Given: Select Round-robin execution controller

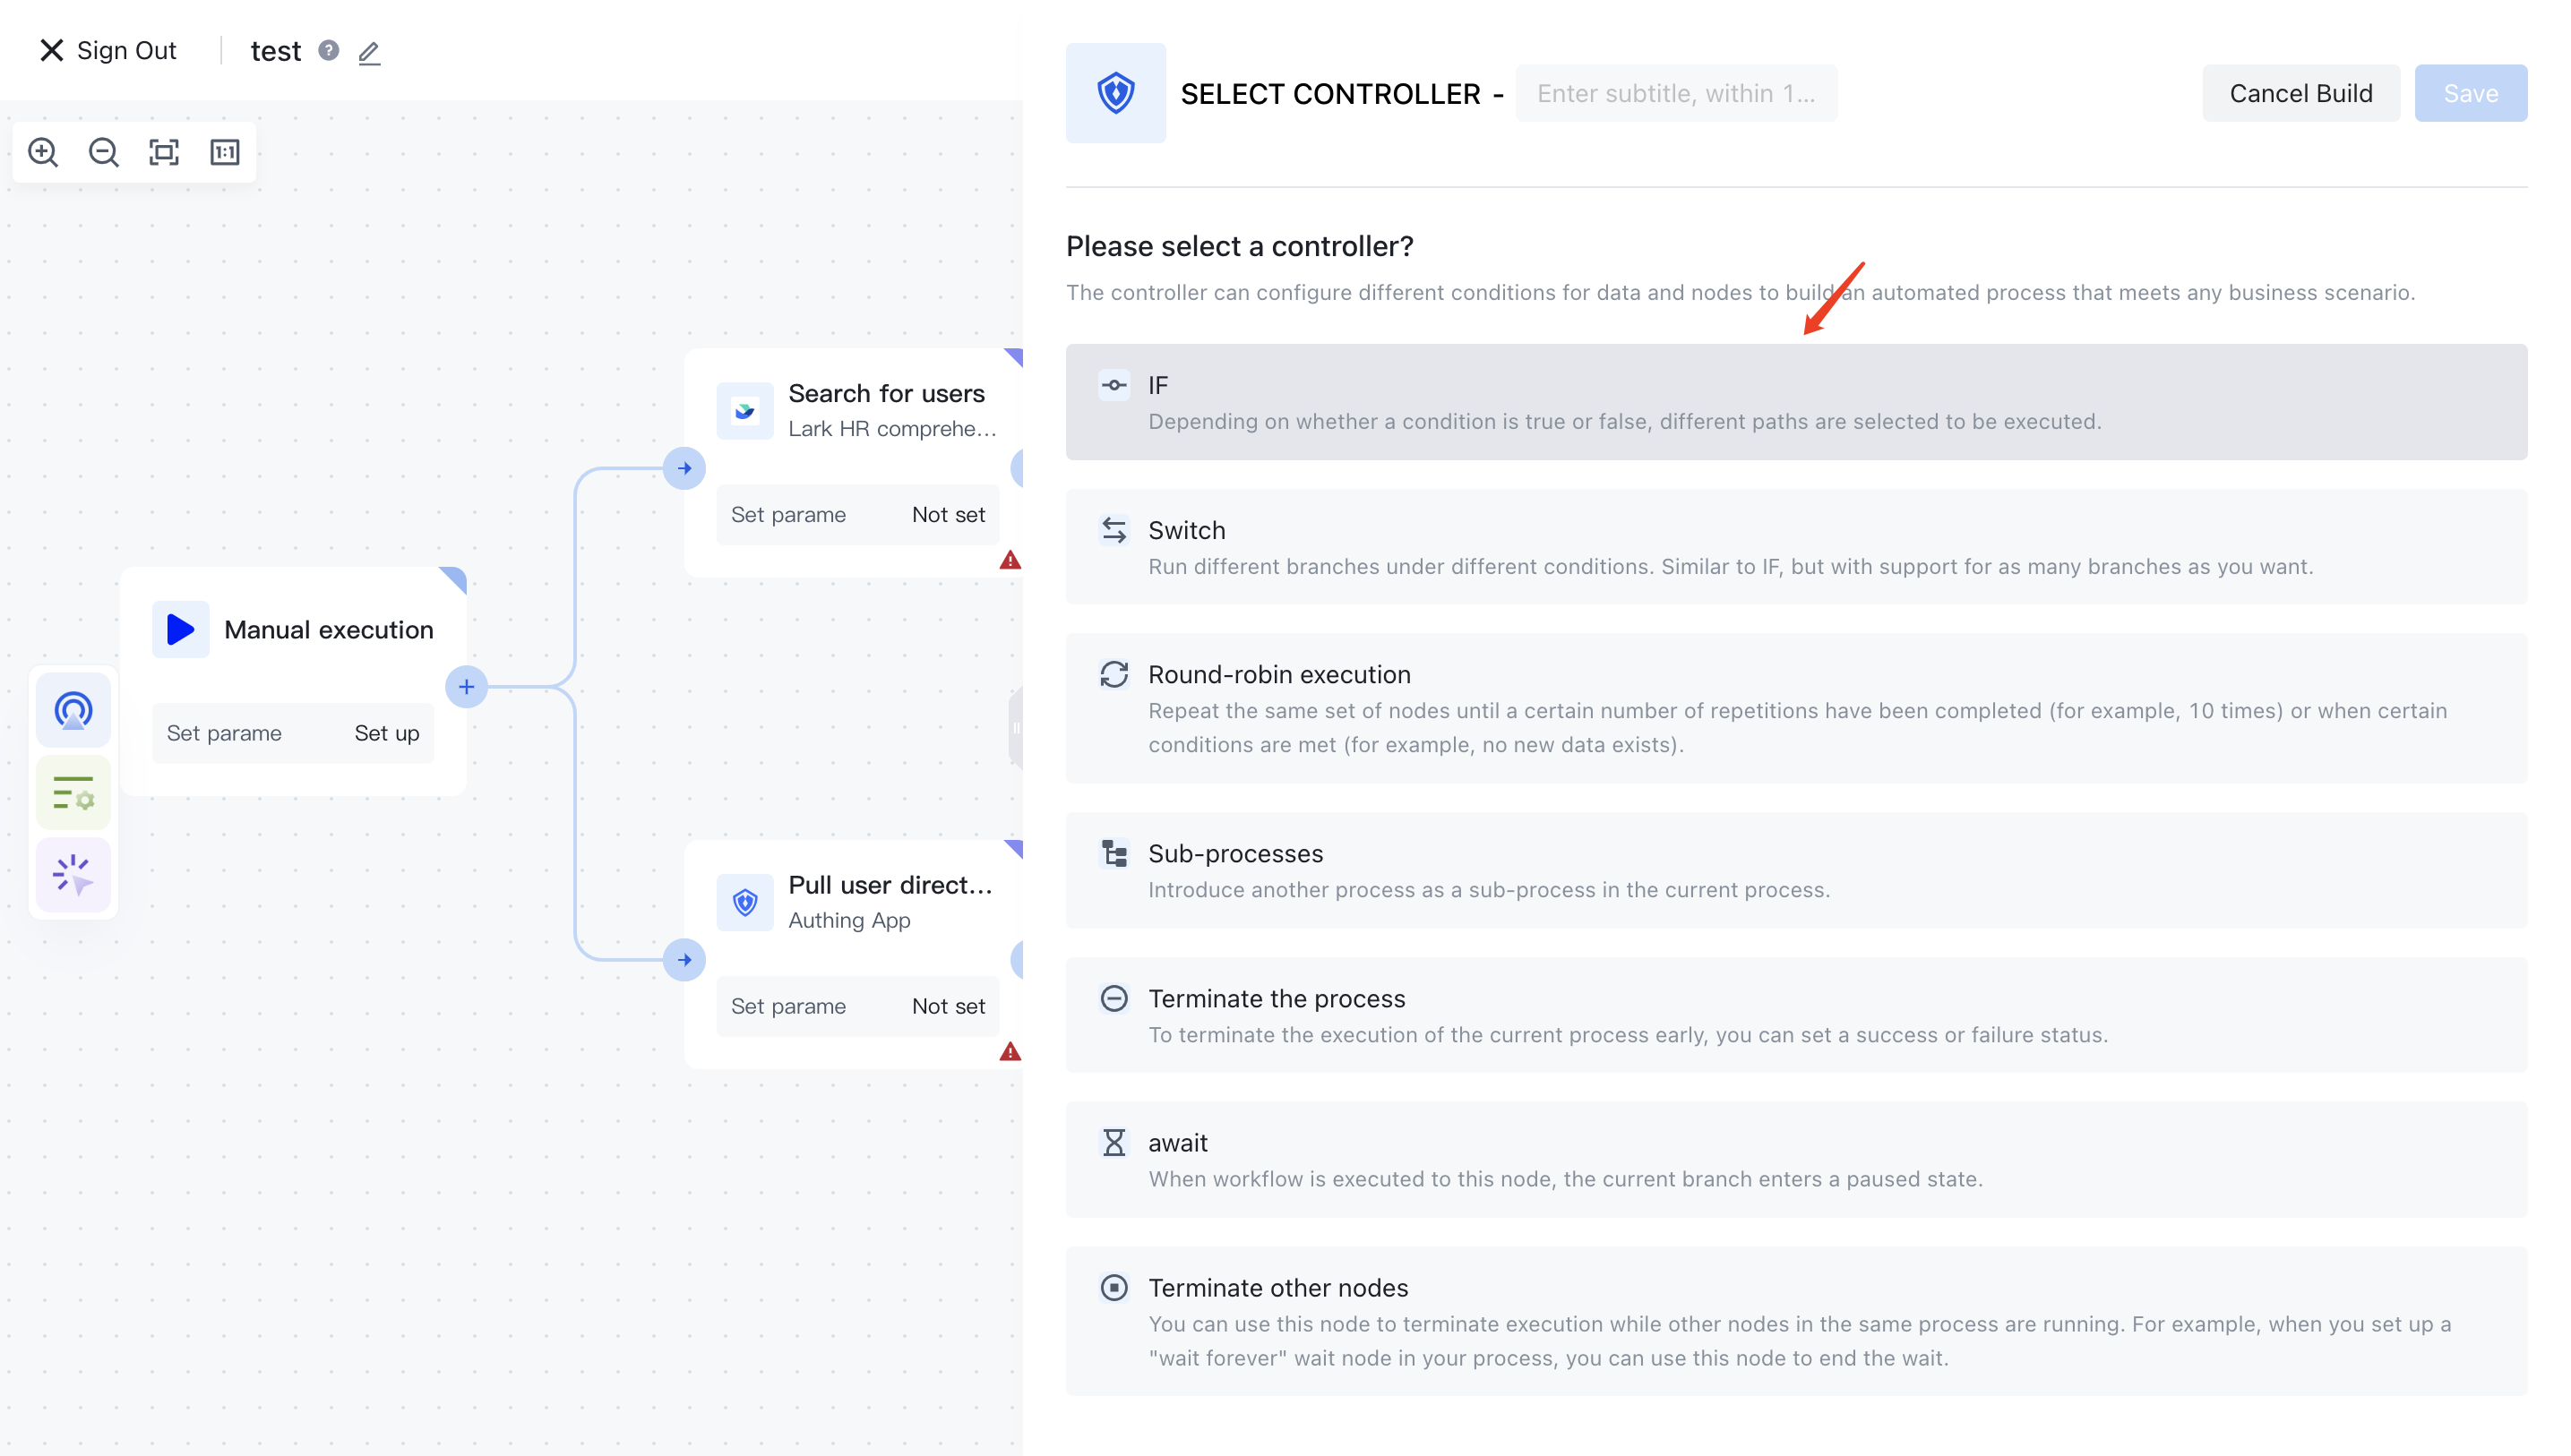Looking at the screenshot, I should click(x=1796, y=708).
